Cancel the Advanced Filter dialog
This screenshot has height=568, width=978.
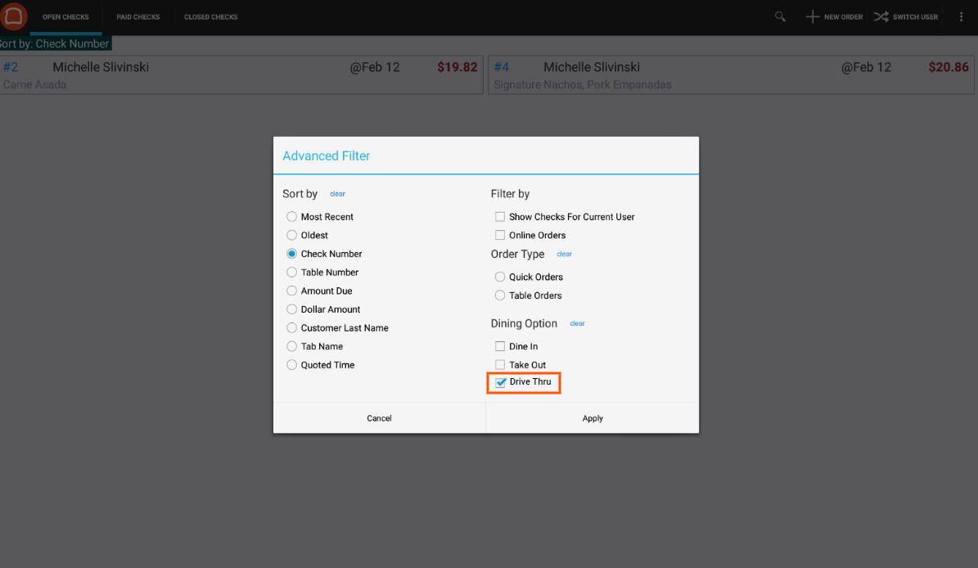379,418
